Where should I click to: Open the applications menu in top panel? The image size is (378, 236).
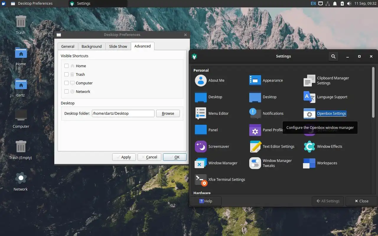4,4
